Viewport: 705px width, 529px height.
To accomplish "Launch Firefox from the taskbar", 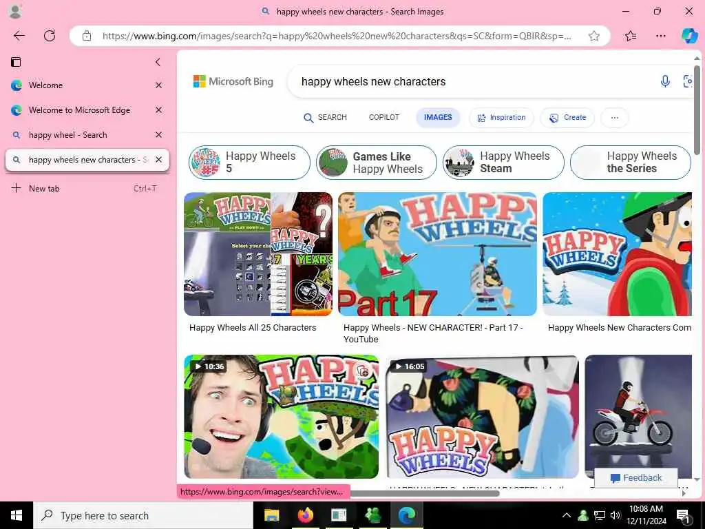I will click(x=305, y=515).
